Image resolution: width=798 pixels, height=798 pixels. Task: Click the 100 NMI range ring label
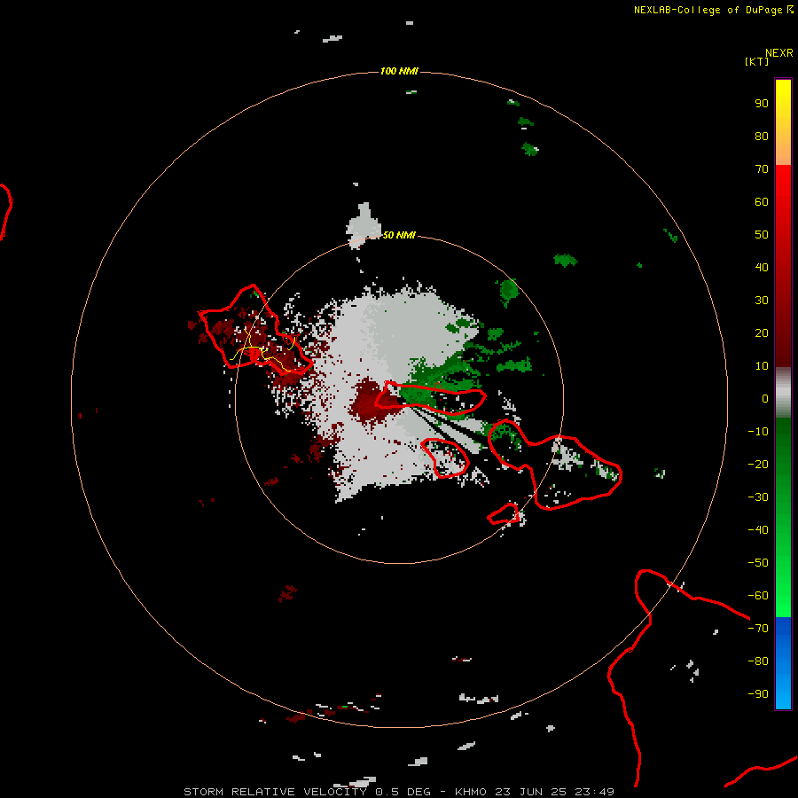point(399,71)
